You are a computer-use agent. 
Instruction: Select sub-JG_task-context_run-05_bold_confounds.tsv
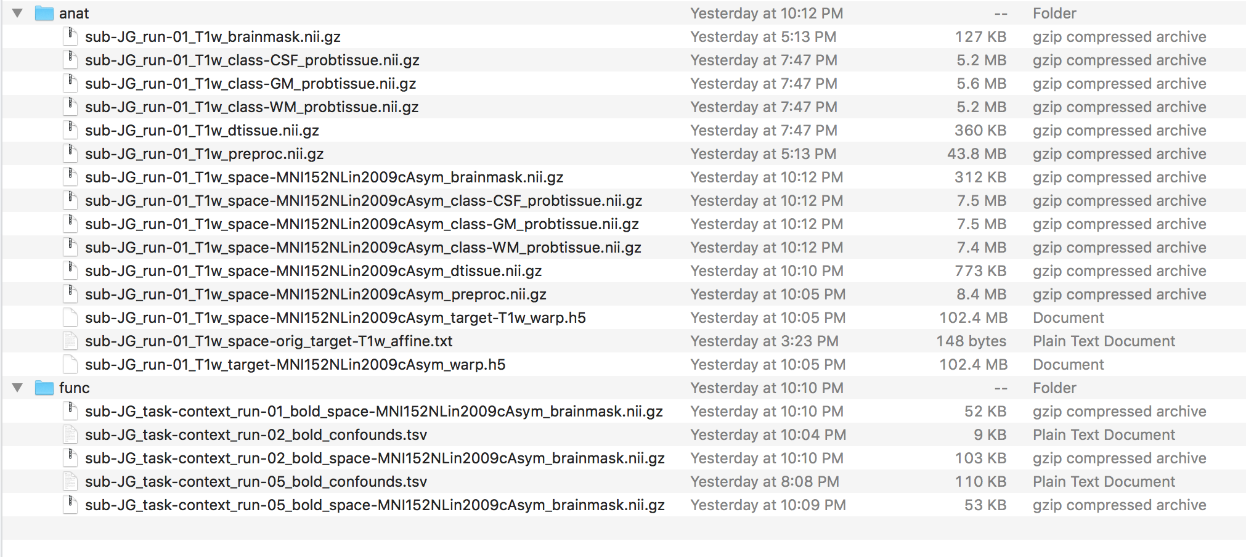[x=256, y=481]
